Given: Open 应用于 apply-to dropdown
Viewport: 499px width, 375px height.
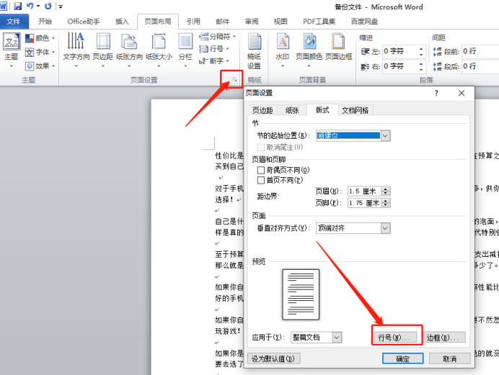Looking at the screenshot, I should [x=337, y=338].
